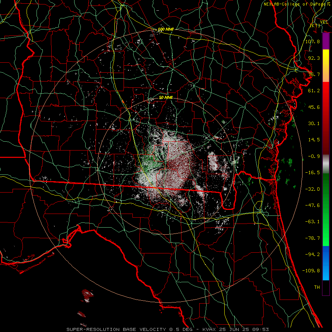Select the -0.9 legend value
Viewport: 332px width, 332px height.
(314, 156)
